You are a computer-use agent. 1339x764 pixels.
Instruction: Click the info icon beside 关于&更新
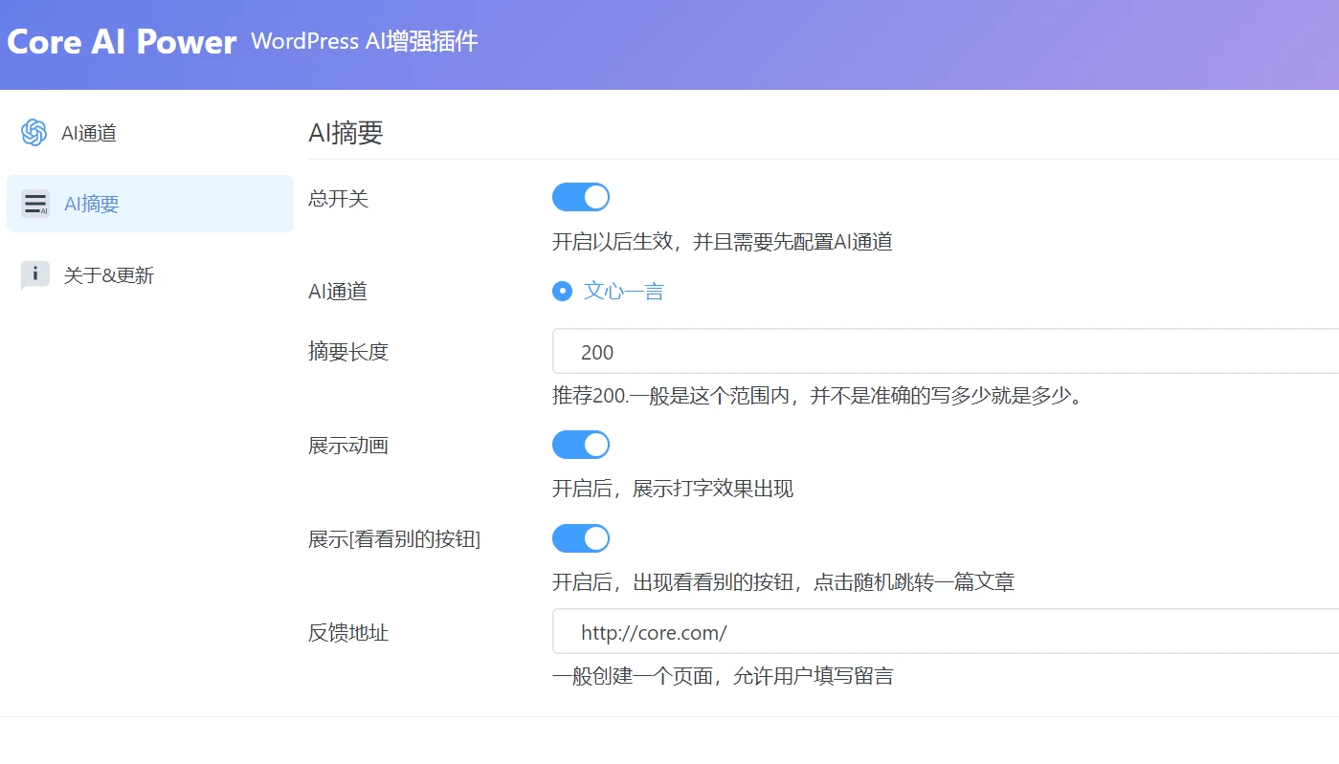(x=34, y=274)
